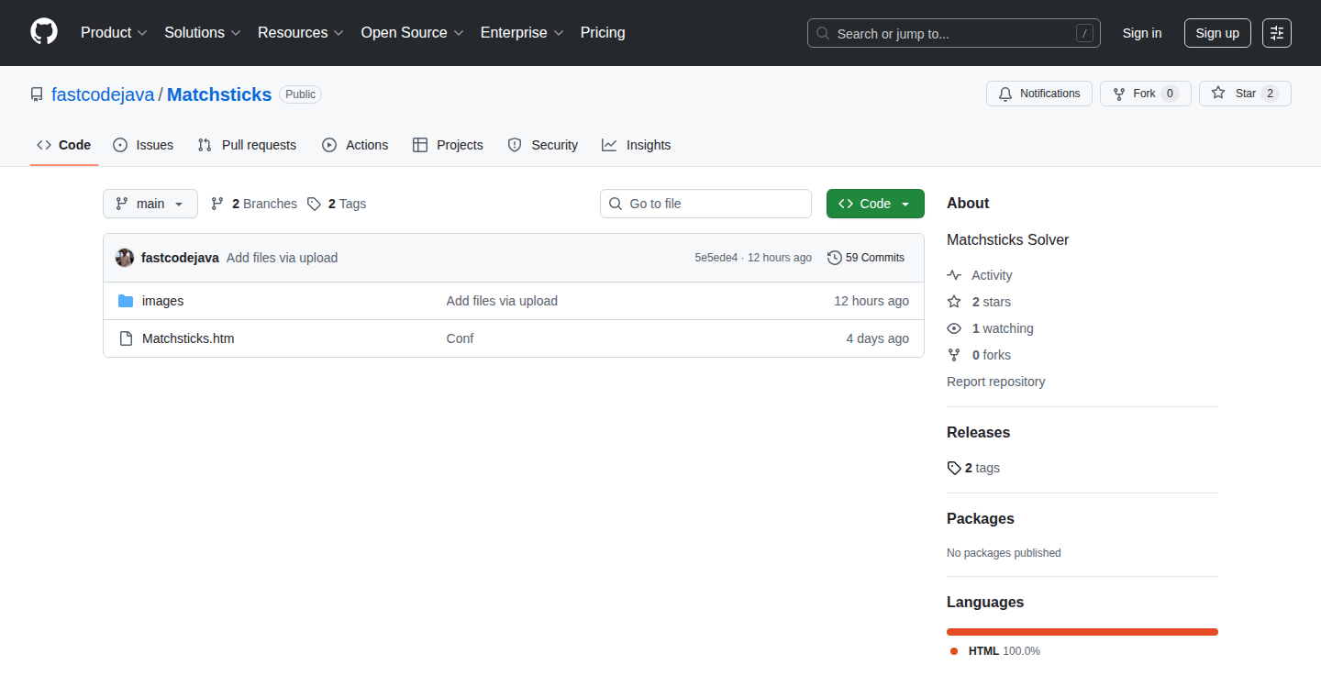Open the Insights tab
This screenshot has height=698, width=1321.
pyautogui.click(x=637, y=145)
